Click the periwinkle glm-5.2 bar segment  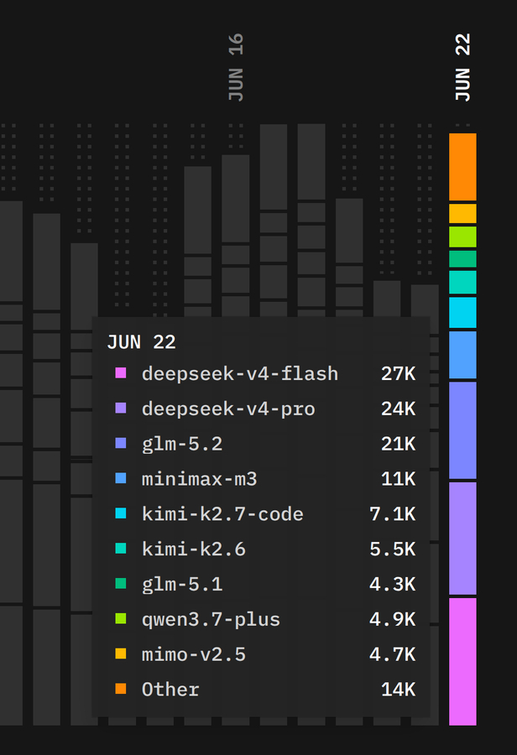(x=462, y=430)
